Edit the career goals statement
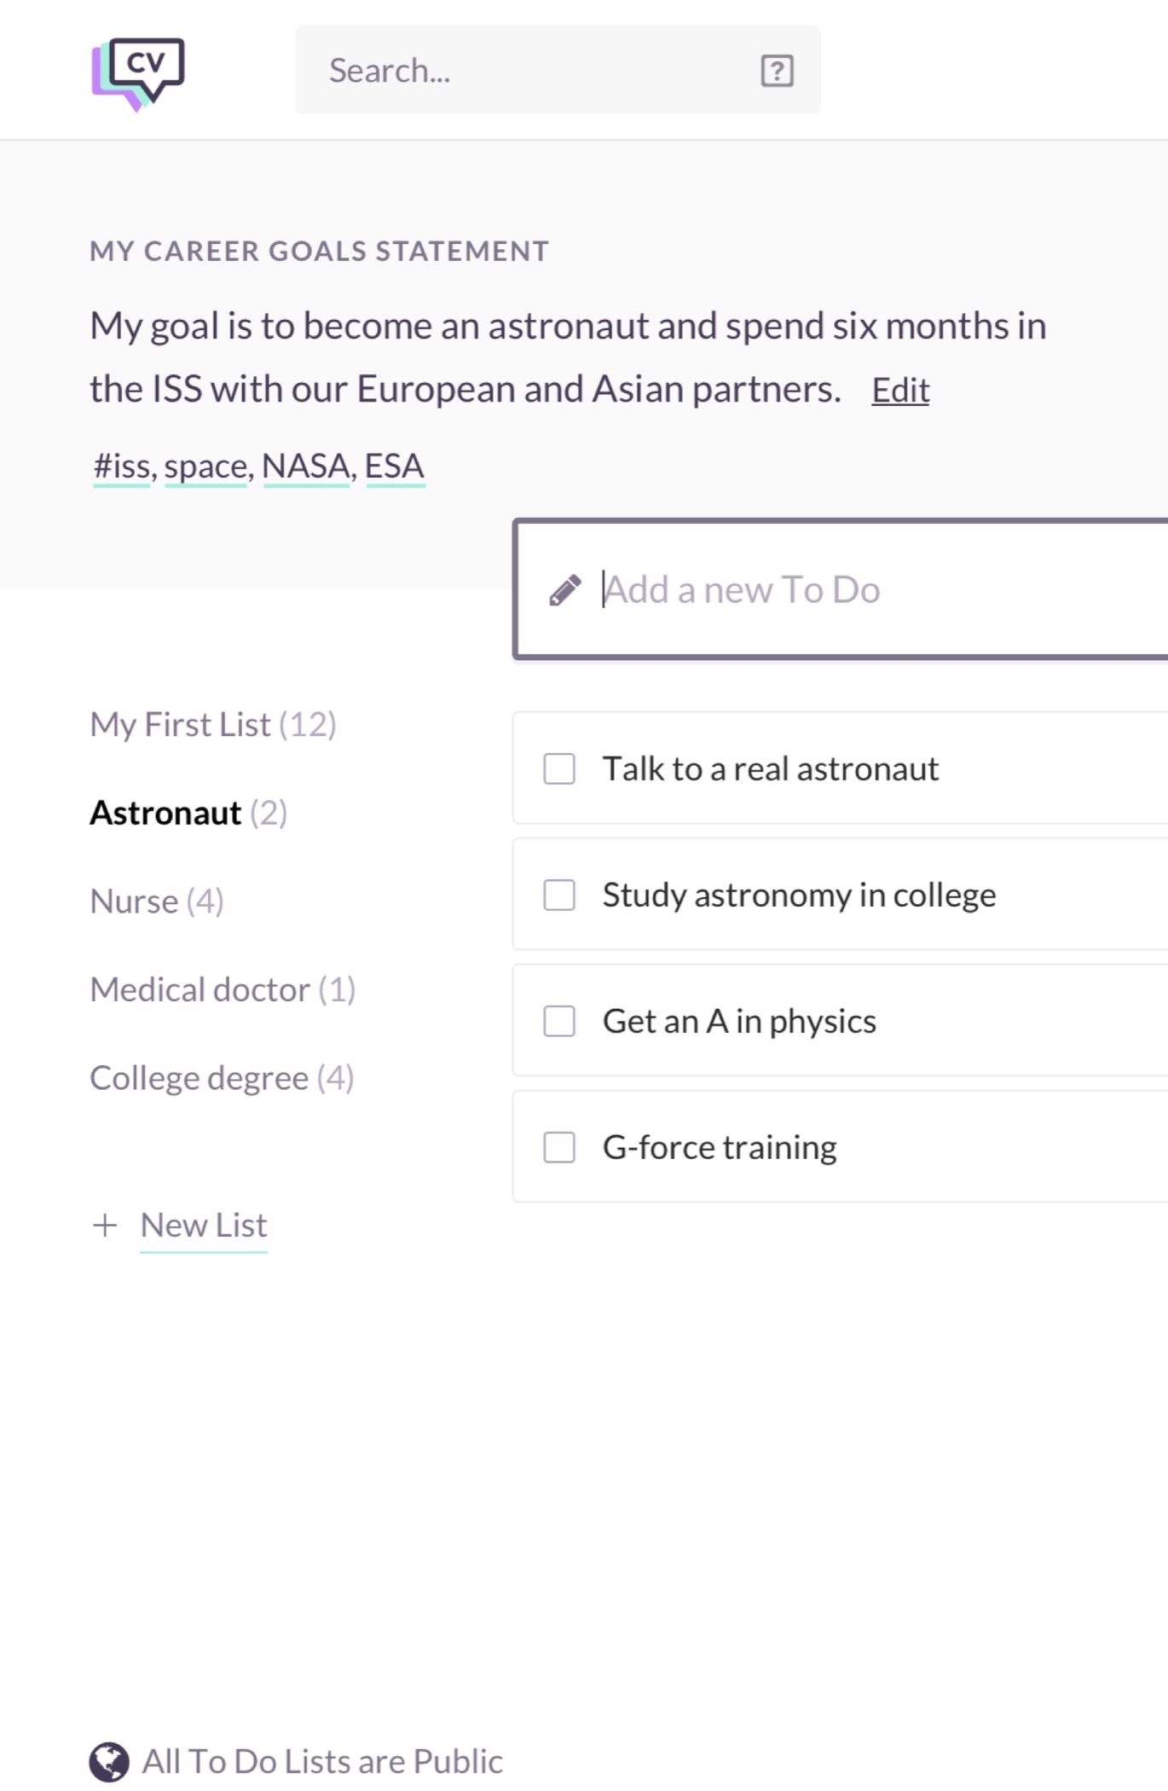This screenshot has height=1791, width=1168. point(899,391)
